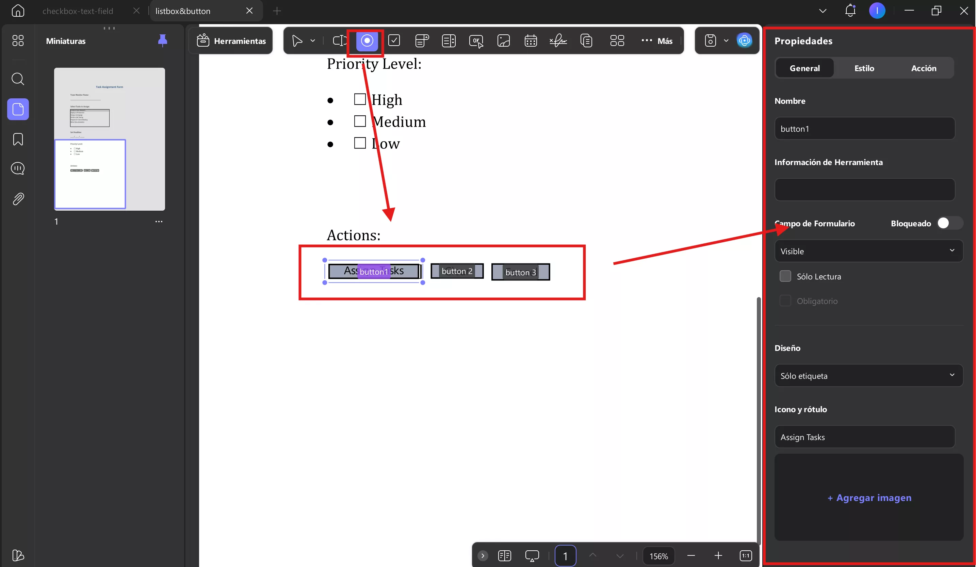Image resolution: width=976 pixels, height=567 pixels.
Task: Expand the save options arrow
Action: 726,40
